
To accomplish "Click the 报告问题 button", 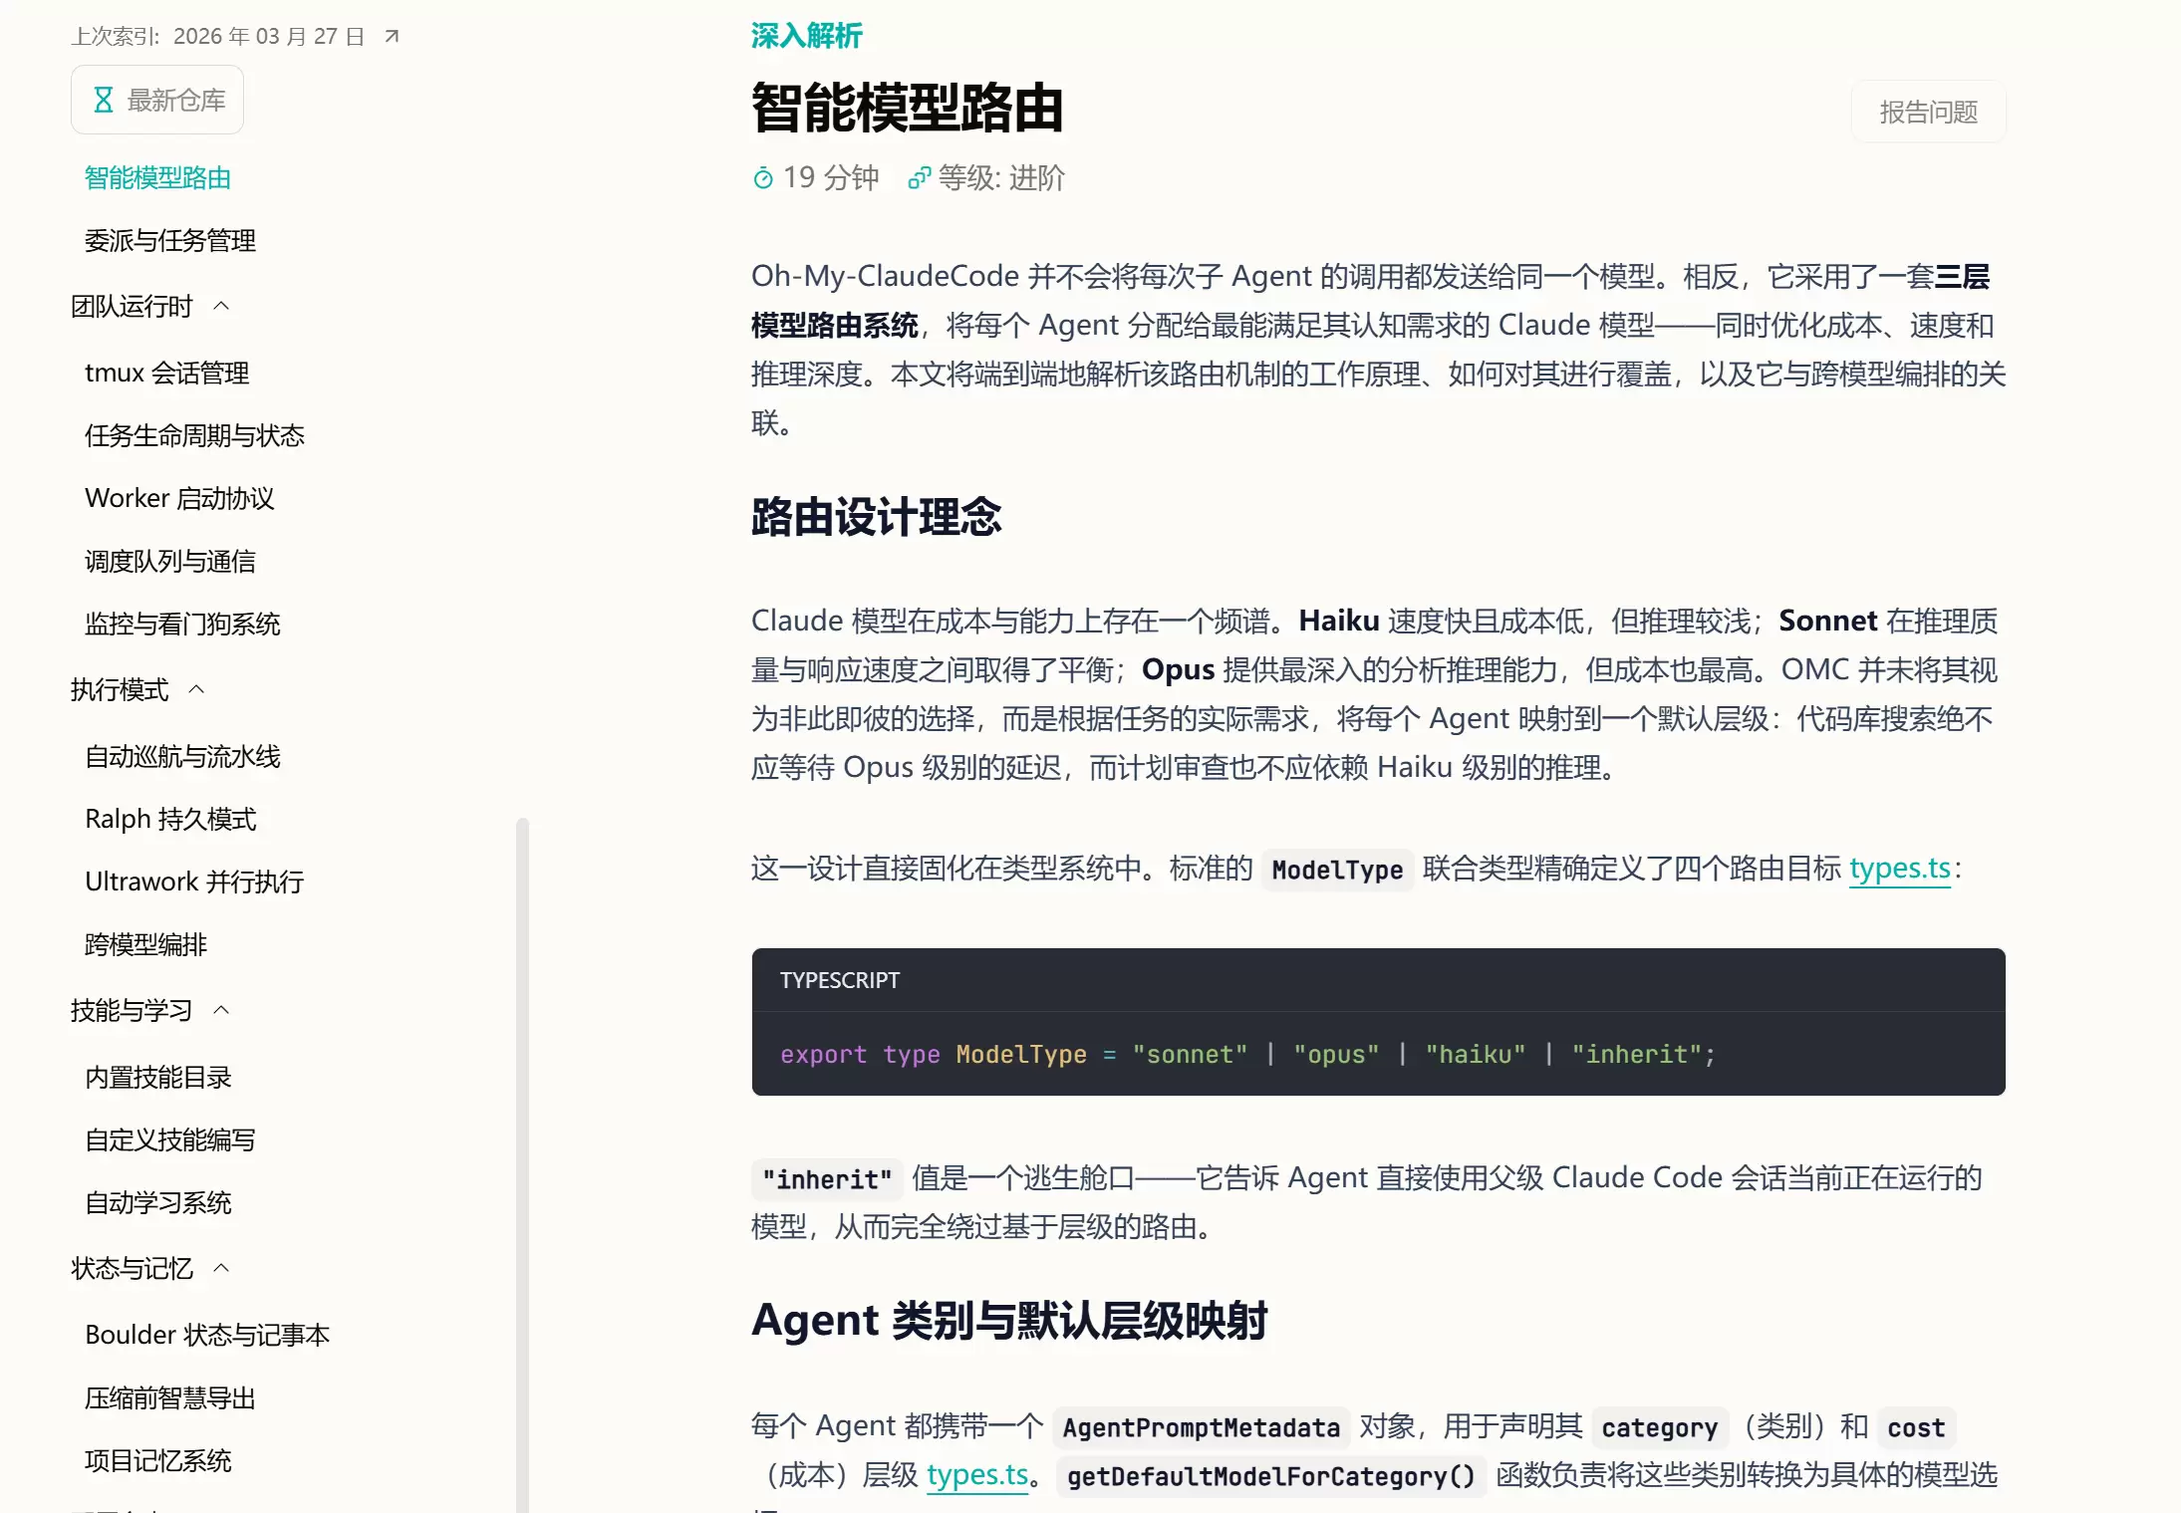I will (x=1927, y=111).
